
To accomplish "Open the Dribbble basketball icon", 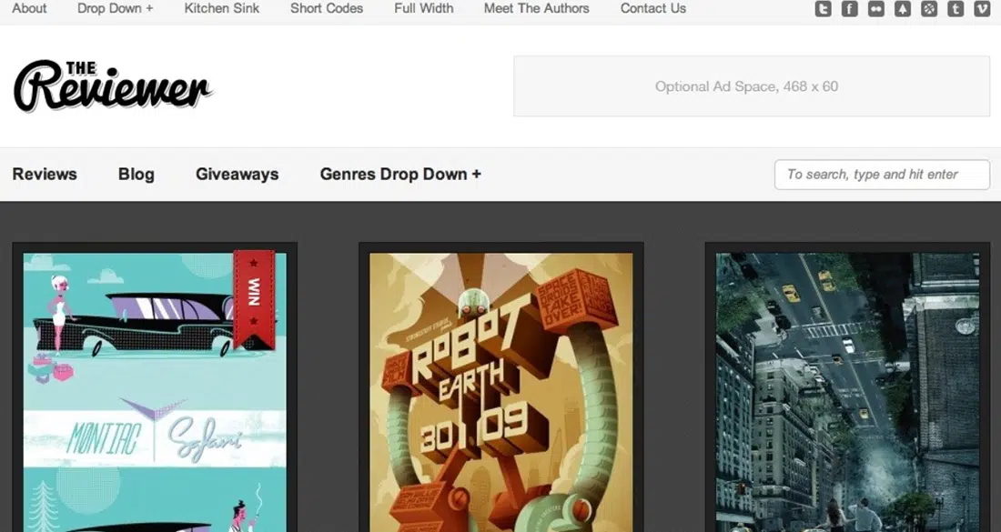I will (928, 9).
